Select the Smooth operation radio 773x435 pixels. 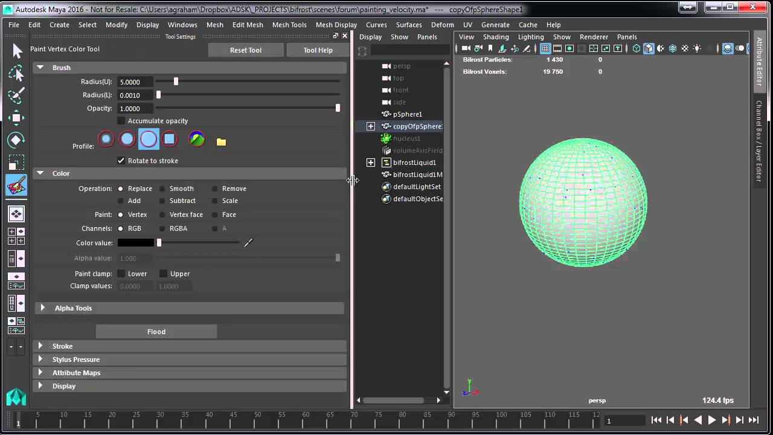point(162,188)
